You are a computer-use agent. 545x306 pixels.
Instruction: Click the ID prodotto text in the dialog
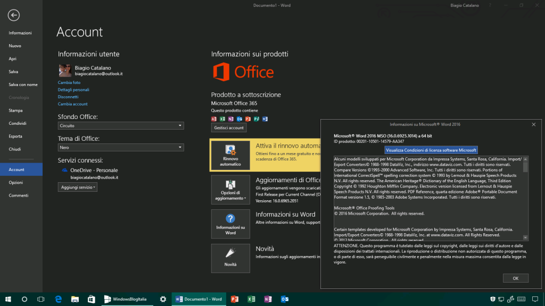click(369, 141)
